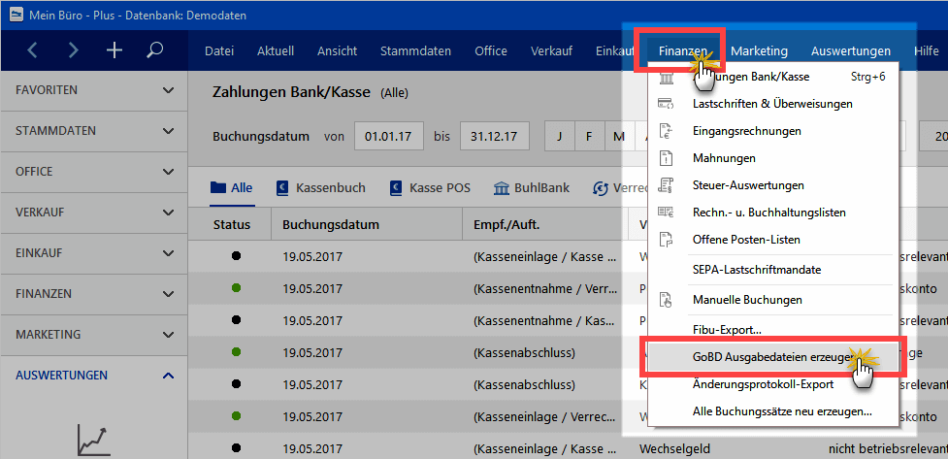Expand the STAMMDATEN sidebar section
The width and height of the screenshot is (948, 459).
pos(94,131)
